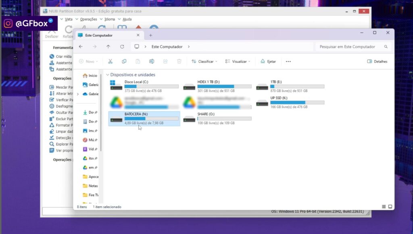Collapse the Dispositivos e unidades group

[x=107, y=75]
